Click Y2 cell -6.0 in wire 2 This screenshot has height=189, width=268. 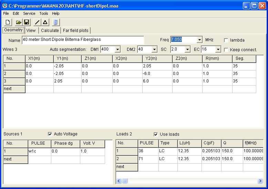point(157,74)
